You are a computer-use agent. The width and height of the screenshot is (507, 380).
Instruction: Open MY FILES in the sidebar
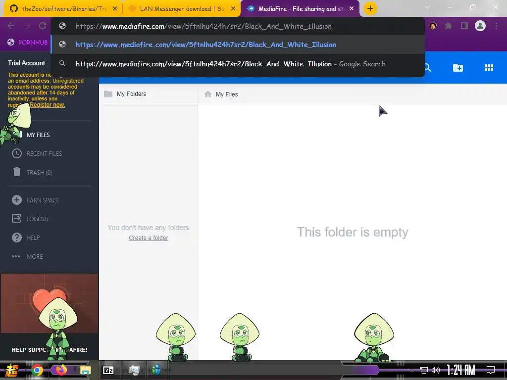coord(38,135)
